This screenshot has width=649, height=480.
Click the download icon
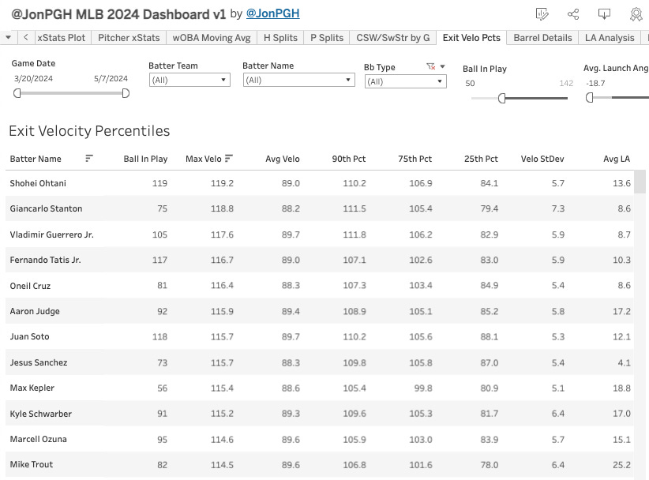click(x=604, y=14)
